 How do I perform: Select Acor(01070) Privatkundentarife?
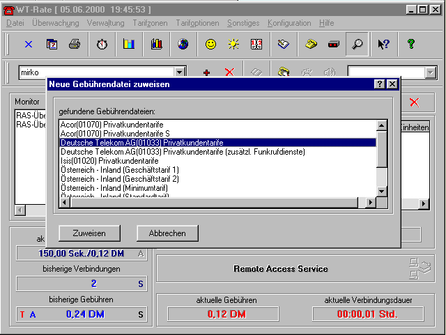click(218, 125)
